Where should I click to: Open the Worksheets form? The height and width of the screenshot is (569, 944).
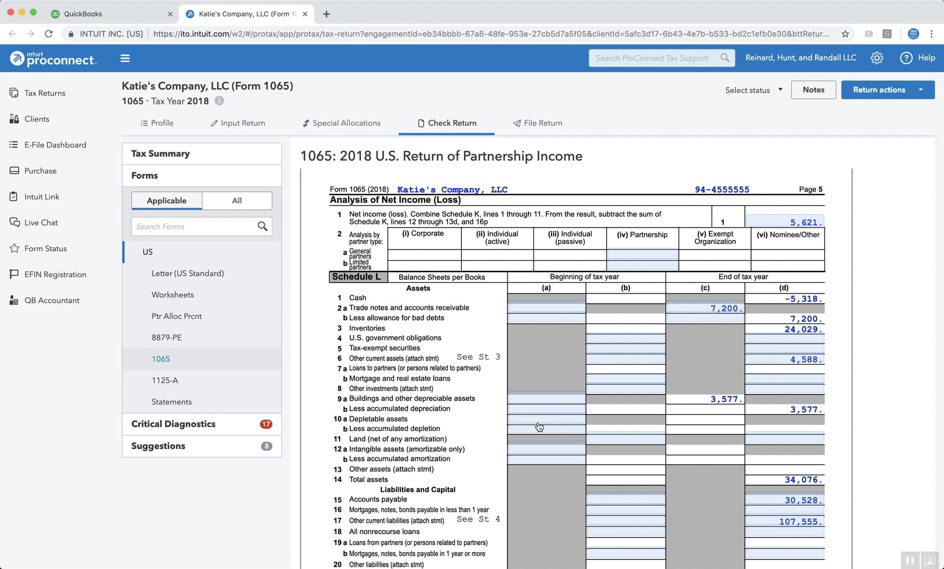173,295
